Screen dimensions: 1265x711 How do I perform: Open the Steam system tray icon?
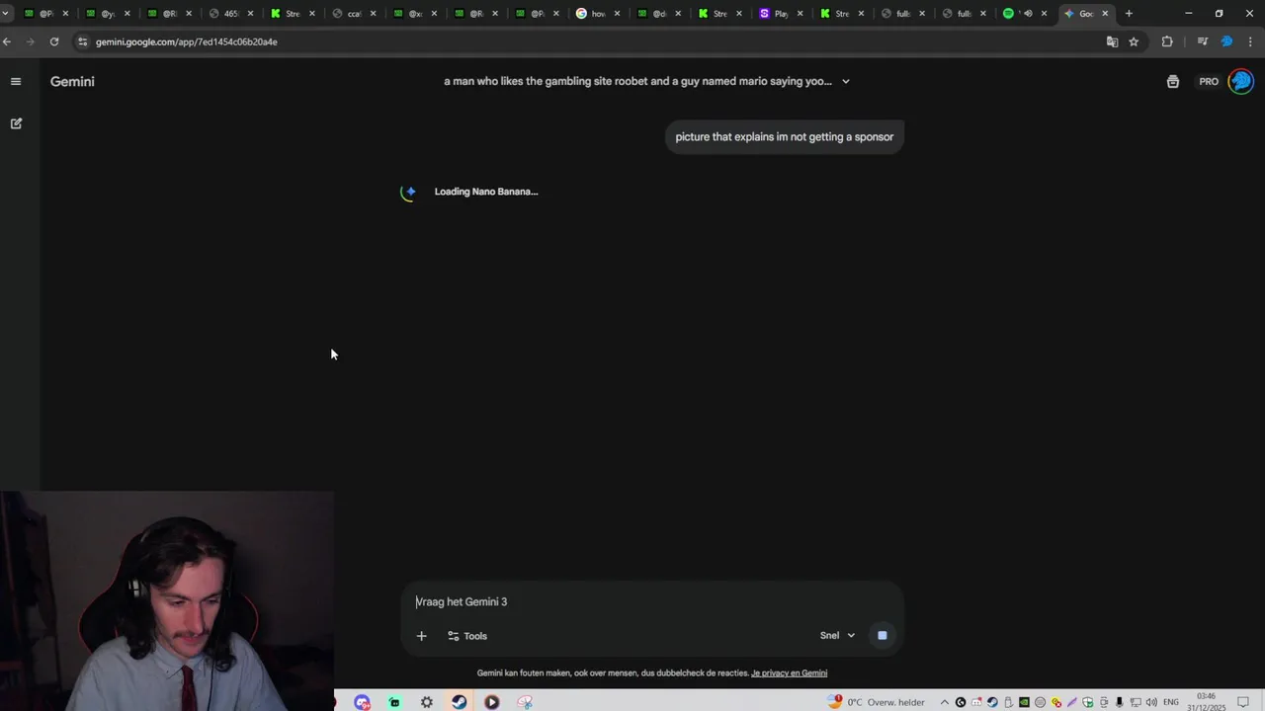point(992,702)
